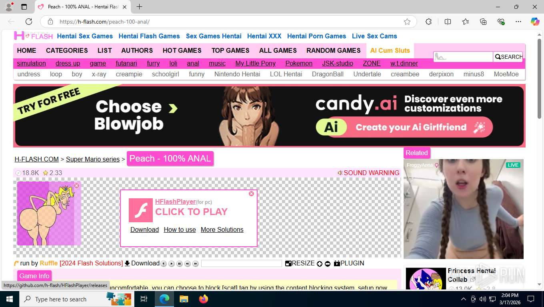The height and width of the screenshot is (307, 544).
Task: Click the PLUGIN button
Action: 349,263
